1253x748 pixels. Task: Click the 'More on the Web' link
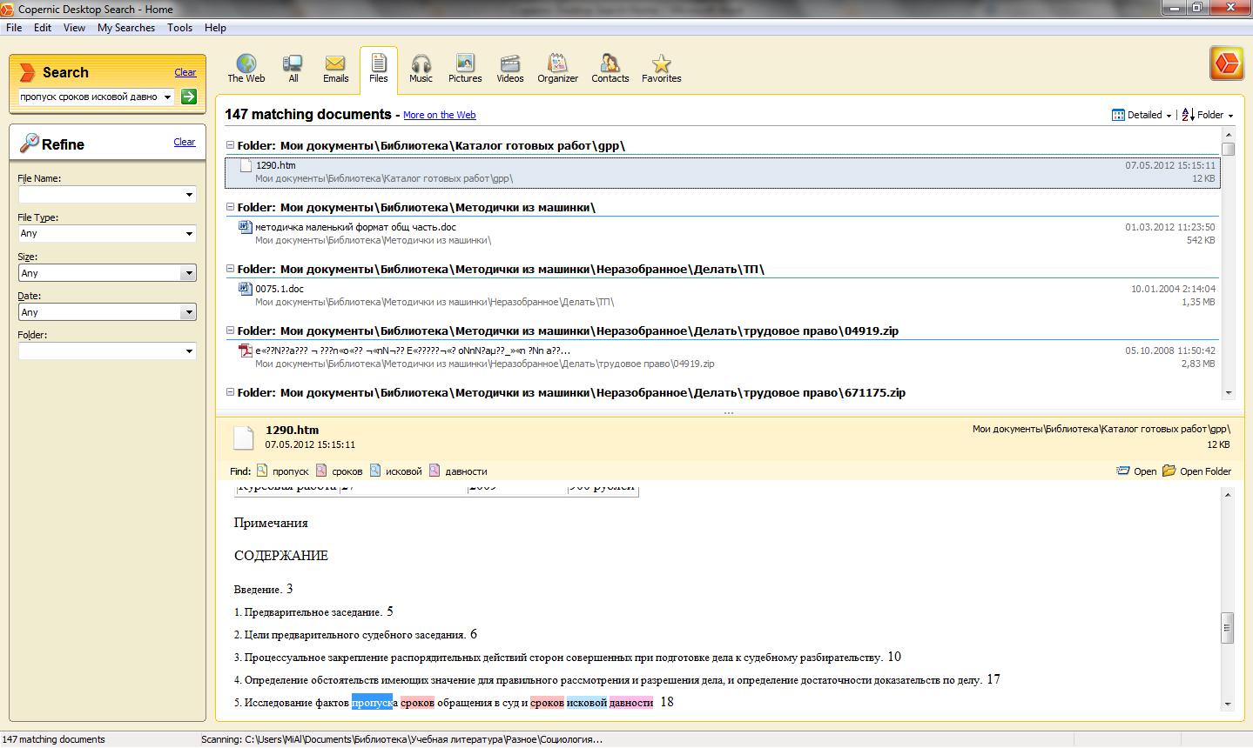(439, 115)
